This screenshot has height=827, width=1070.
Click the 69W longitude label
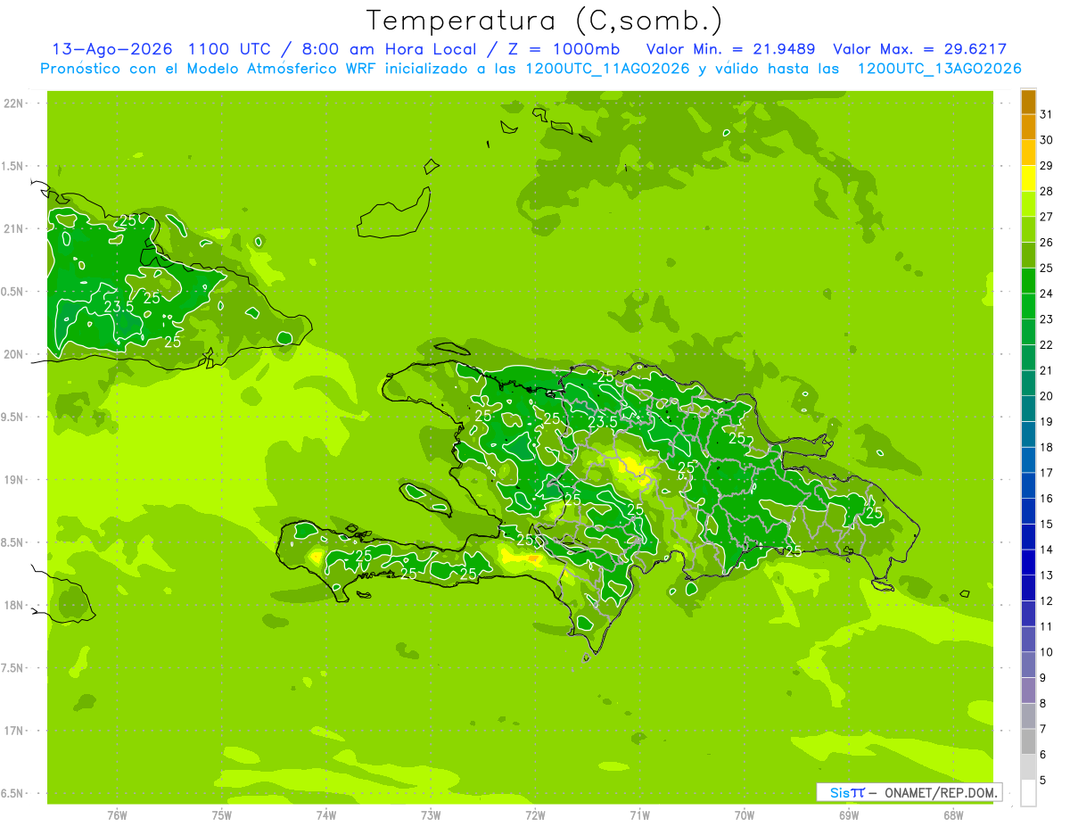[x=849, y=815]
